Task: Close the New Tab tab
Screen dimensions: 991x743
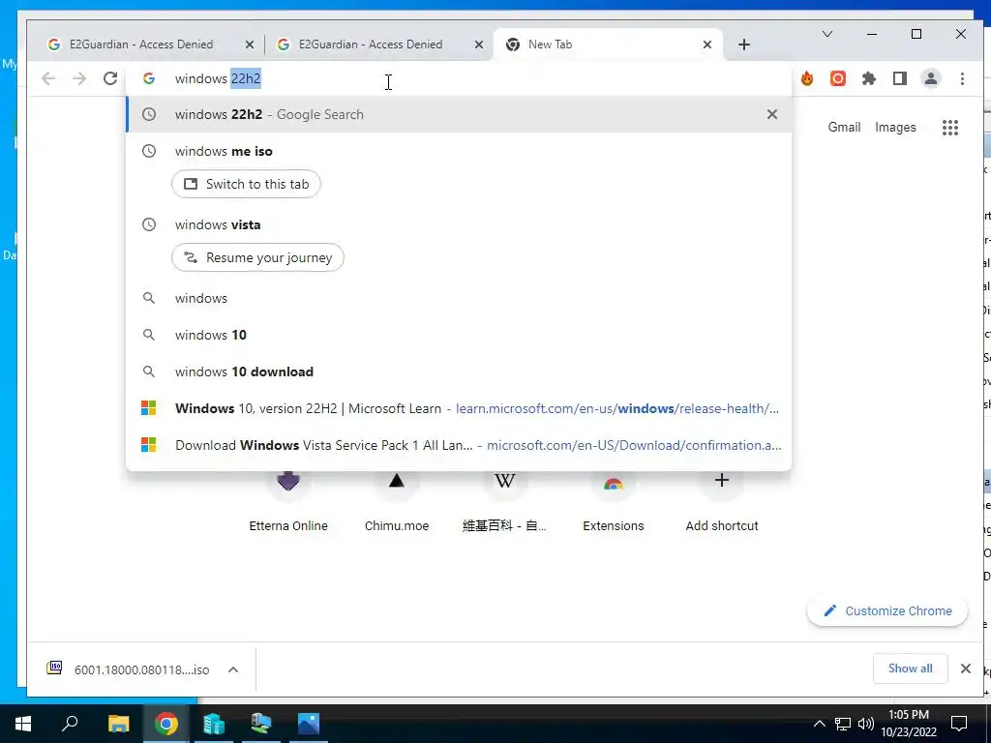Action: click(707, 45)
